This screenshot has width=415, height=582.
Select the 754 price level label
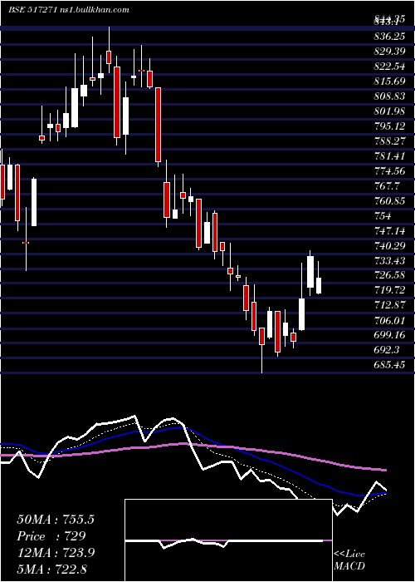click(383, 216)
